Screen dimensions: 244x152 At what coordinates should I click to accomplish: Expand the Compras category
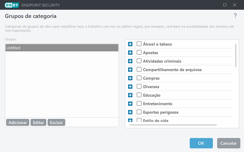(x=130, y=78)
